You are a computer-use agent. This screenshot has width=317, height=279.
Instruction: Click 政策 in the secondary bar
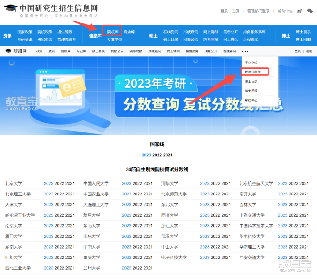(39, 51)
